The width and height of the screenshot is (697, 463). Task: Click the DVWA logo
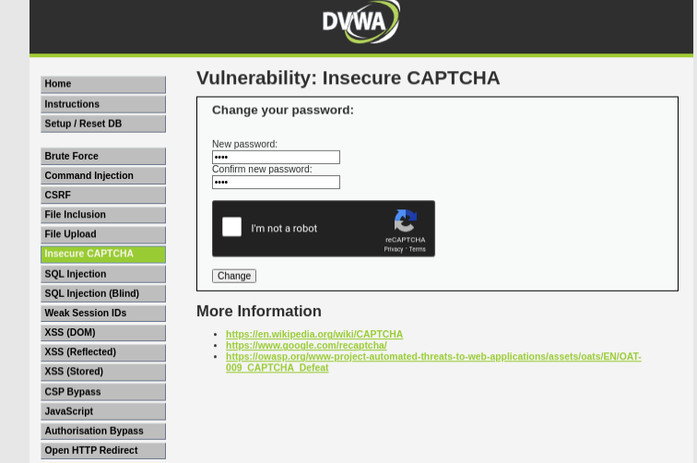[361, 22]
